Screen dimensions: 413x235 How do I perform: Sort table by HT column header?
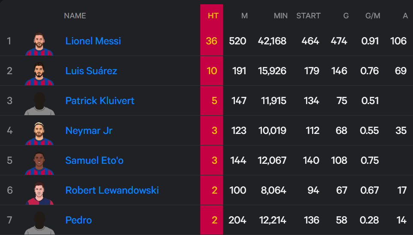213,16
